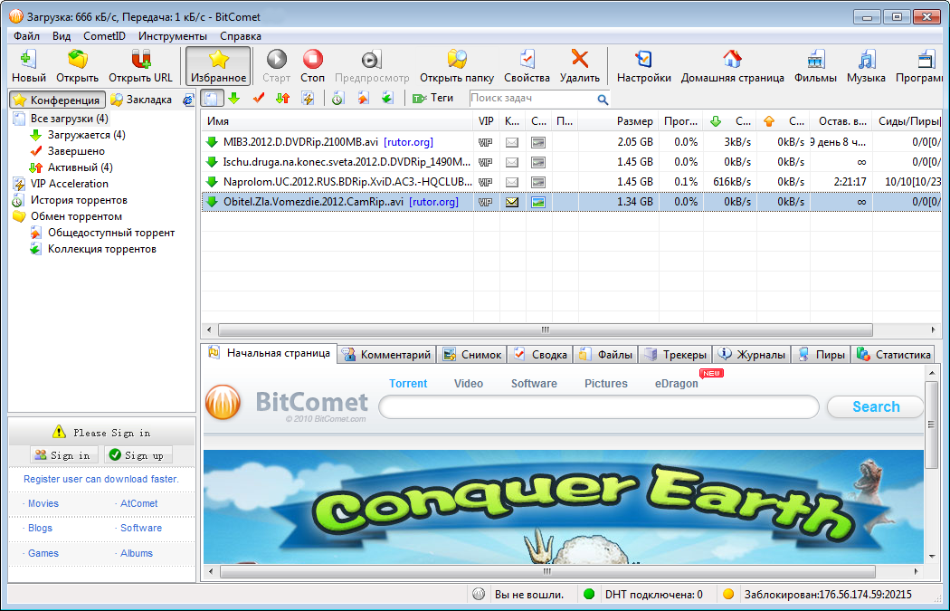Toggle the Избранное favorites panel button
Viewport: 950px width, 611px height.
218,65
